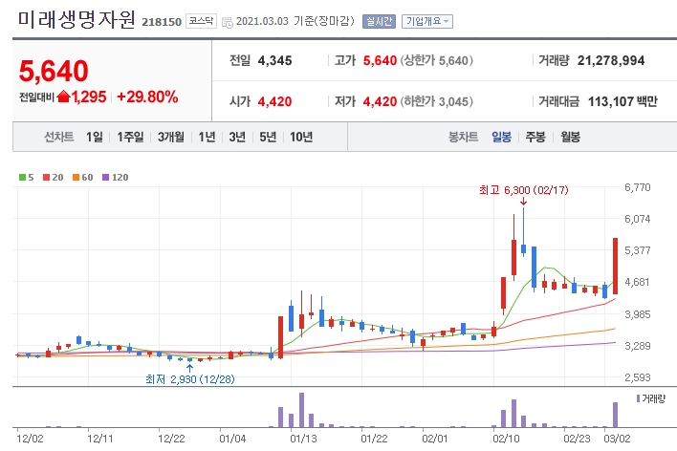Click the 01/13 date axis label
This screenshot has height=451, width=677.
coord(303,439)
